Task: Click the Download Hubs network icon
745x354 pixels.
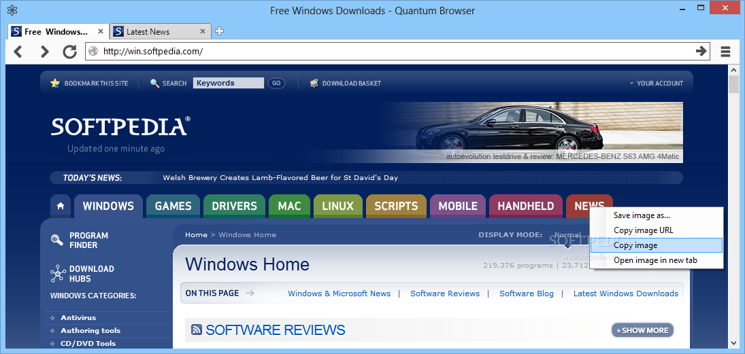Action: (57, 273)
